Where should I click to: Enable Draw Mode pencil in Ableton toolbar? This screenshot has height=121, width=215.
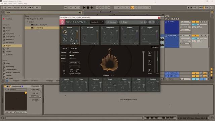pos(188,7)
